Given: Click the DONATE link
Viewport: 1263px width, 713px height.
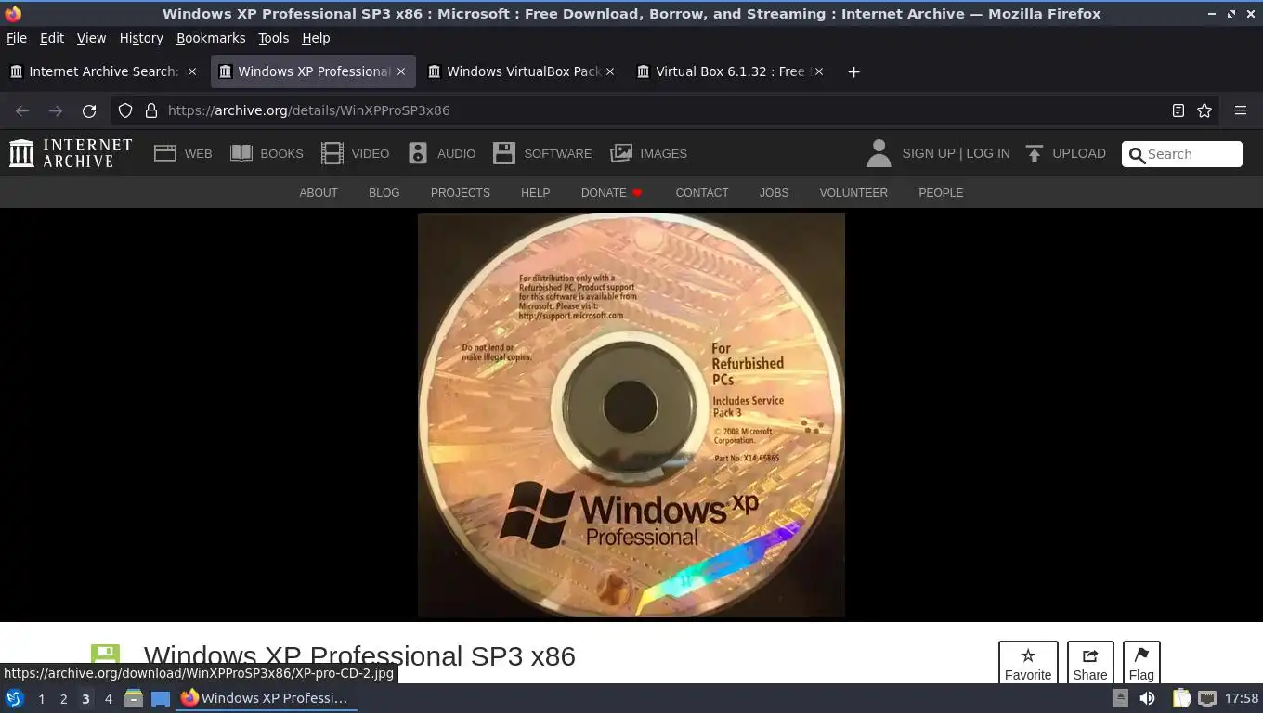Looking at the screenshot, I should pos(612,192).
